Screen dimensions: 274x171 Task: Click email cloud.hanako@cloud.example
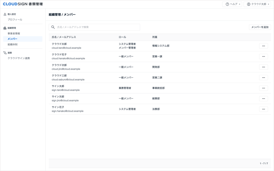[x=68, y=59]
